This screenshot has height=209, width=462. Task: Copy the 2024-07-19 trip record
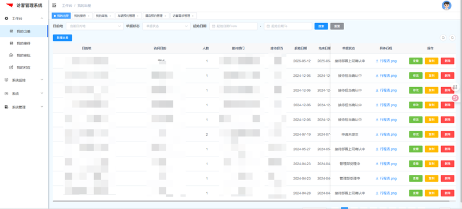click(x=431, y=135)
